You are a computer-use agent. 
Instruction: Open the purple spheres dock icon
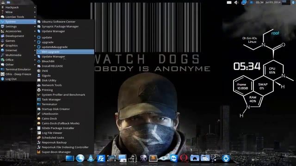coord(143,158)
